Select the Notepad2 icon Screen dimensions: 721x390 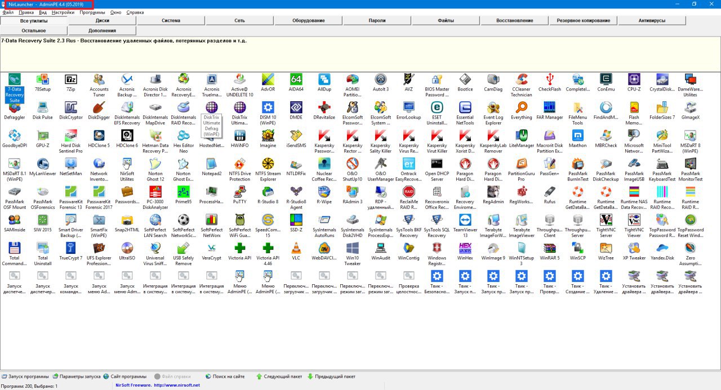pyautogui.click(x=212, y=164)
